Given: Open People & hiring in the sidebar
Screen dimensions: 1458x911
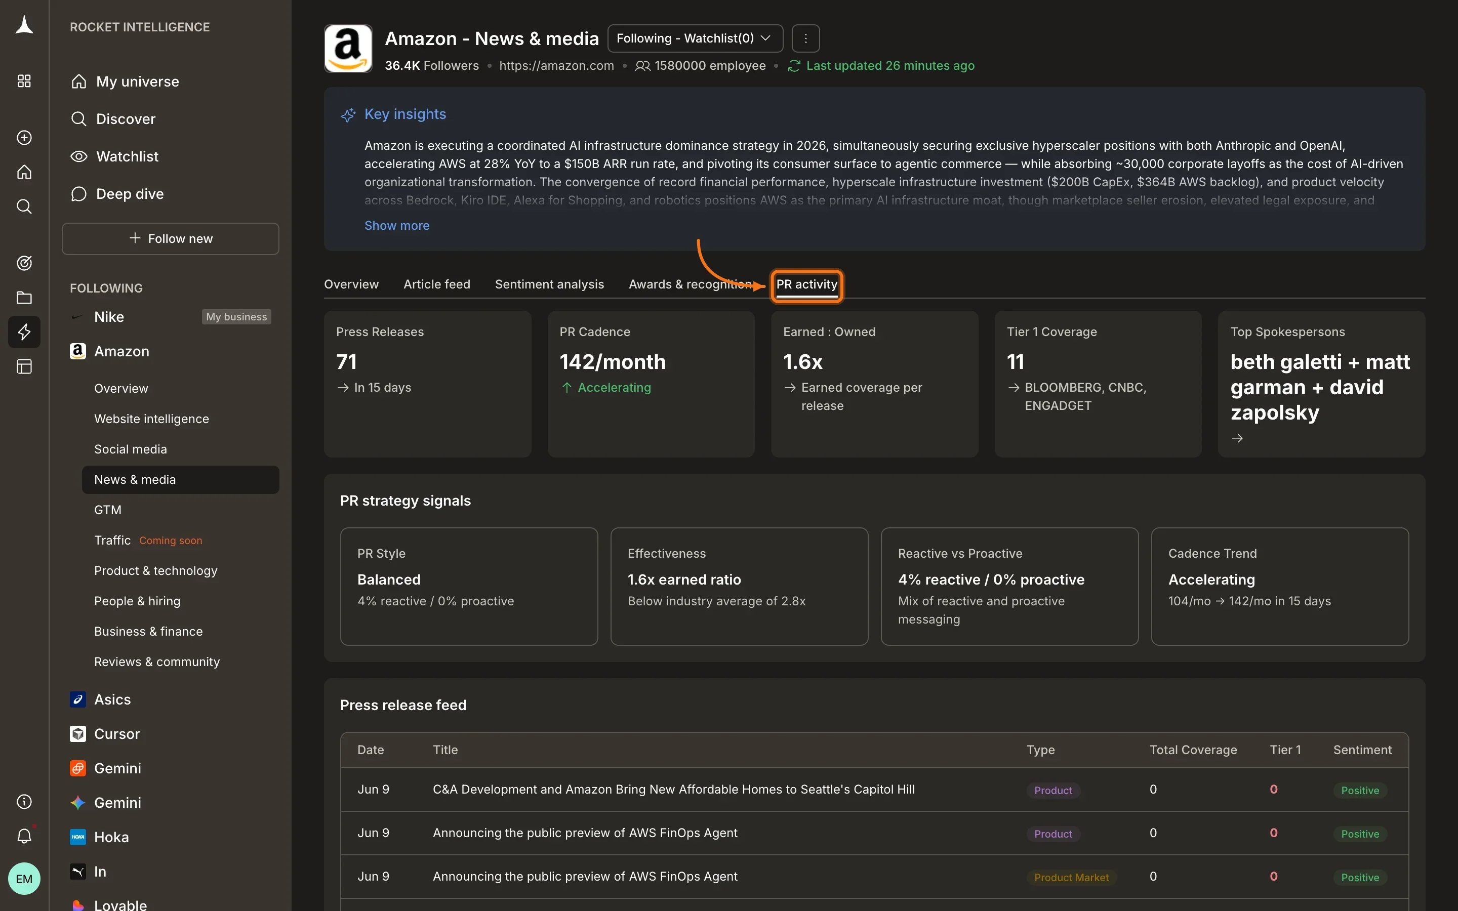Looking at the screenshot, I should point(137,601).
